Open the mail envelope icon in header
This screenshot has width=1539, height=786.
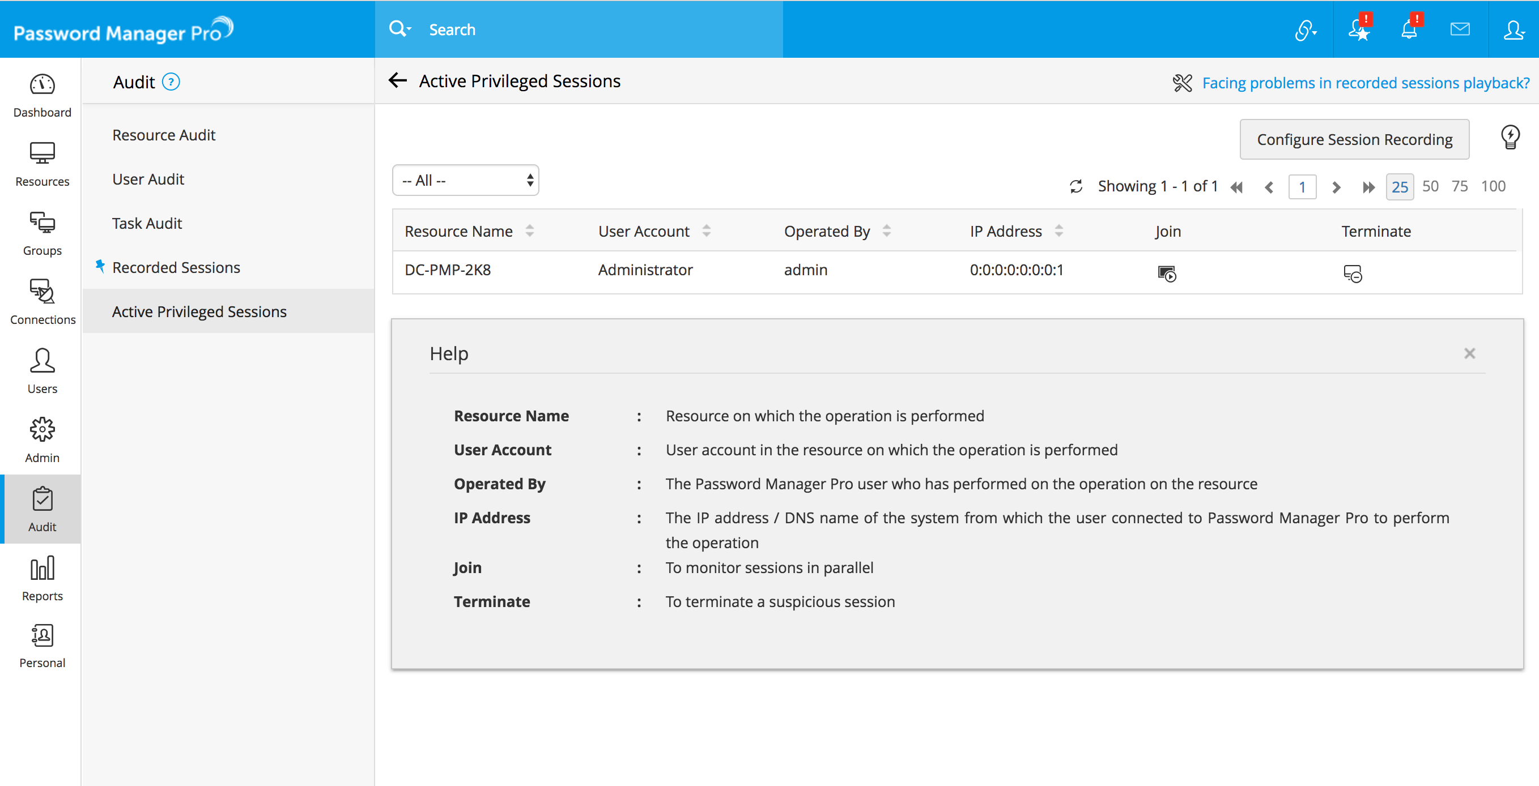(x=1460, y=29)
